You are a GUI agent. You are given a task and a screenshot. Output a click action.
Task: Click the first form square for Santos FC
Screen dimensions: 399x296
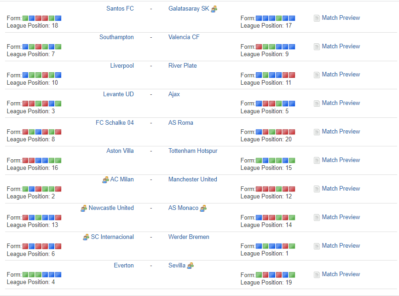[x=25, y=18]
